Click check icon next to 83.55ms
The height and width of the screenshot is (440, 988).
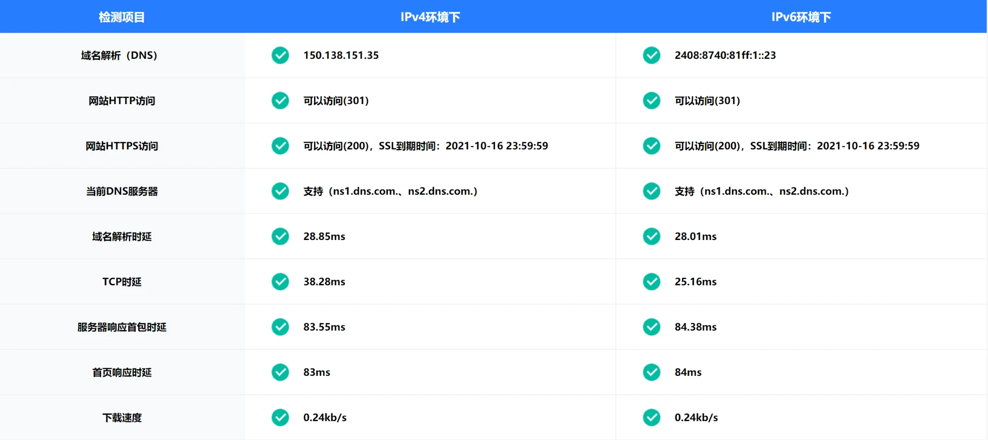point(280,327)
